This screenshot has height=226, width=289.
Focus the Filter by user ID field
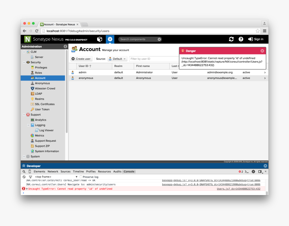(x=154, y=59)
